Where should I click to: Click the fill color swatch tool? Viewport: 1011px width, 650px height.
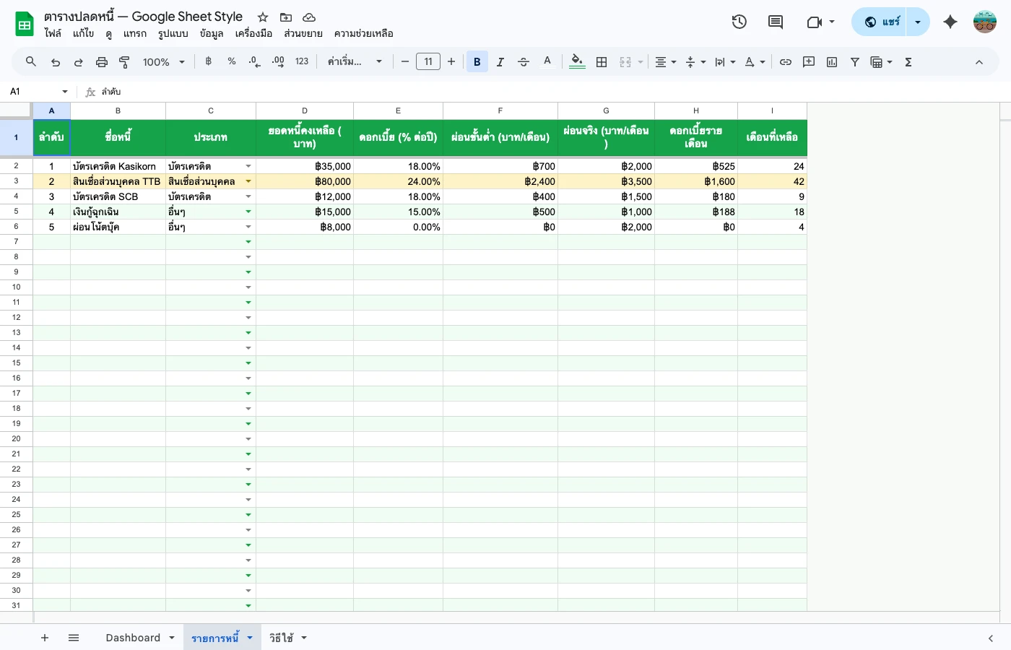point(577,61)
